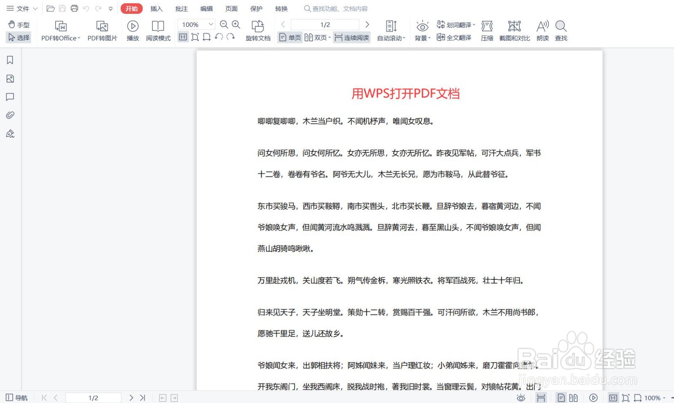
Task: Open the comments panel in the sidebar
Action: [10, 97]
